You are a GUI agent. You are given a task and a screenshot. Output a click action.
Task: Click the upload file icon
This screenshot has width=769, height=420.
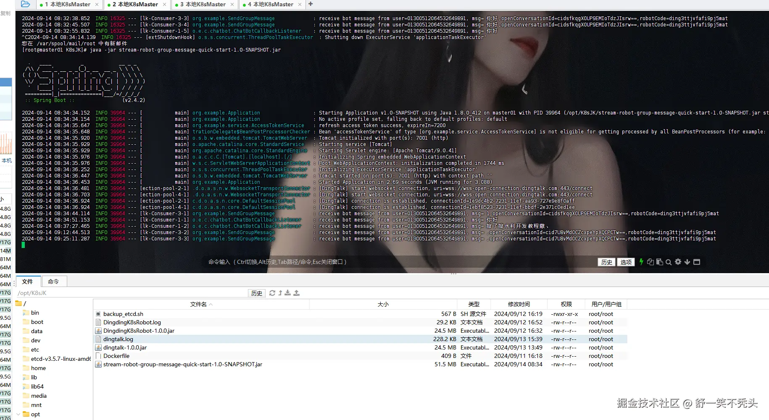297,293
